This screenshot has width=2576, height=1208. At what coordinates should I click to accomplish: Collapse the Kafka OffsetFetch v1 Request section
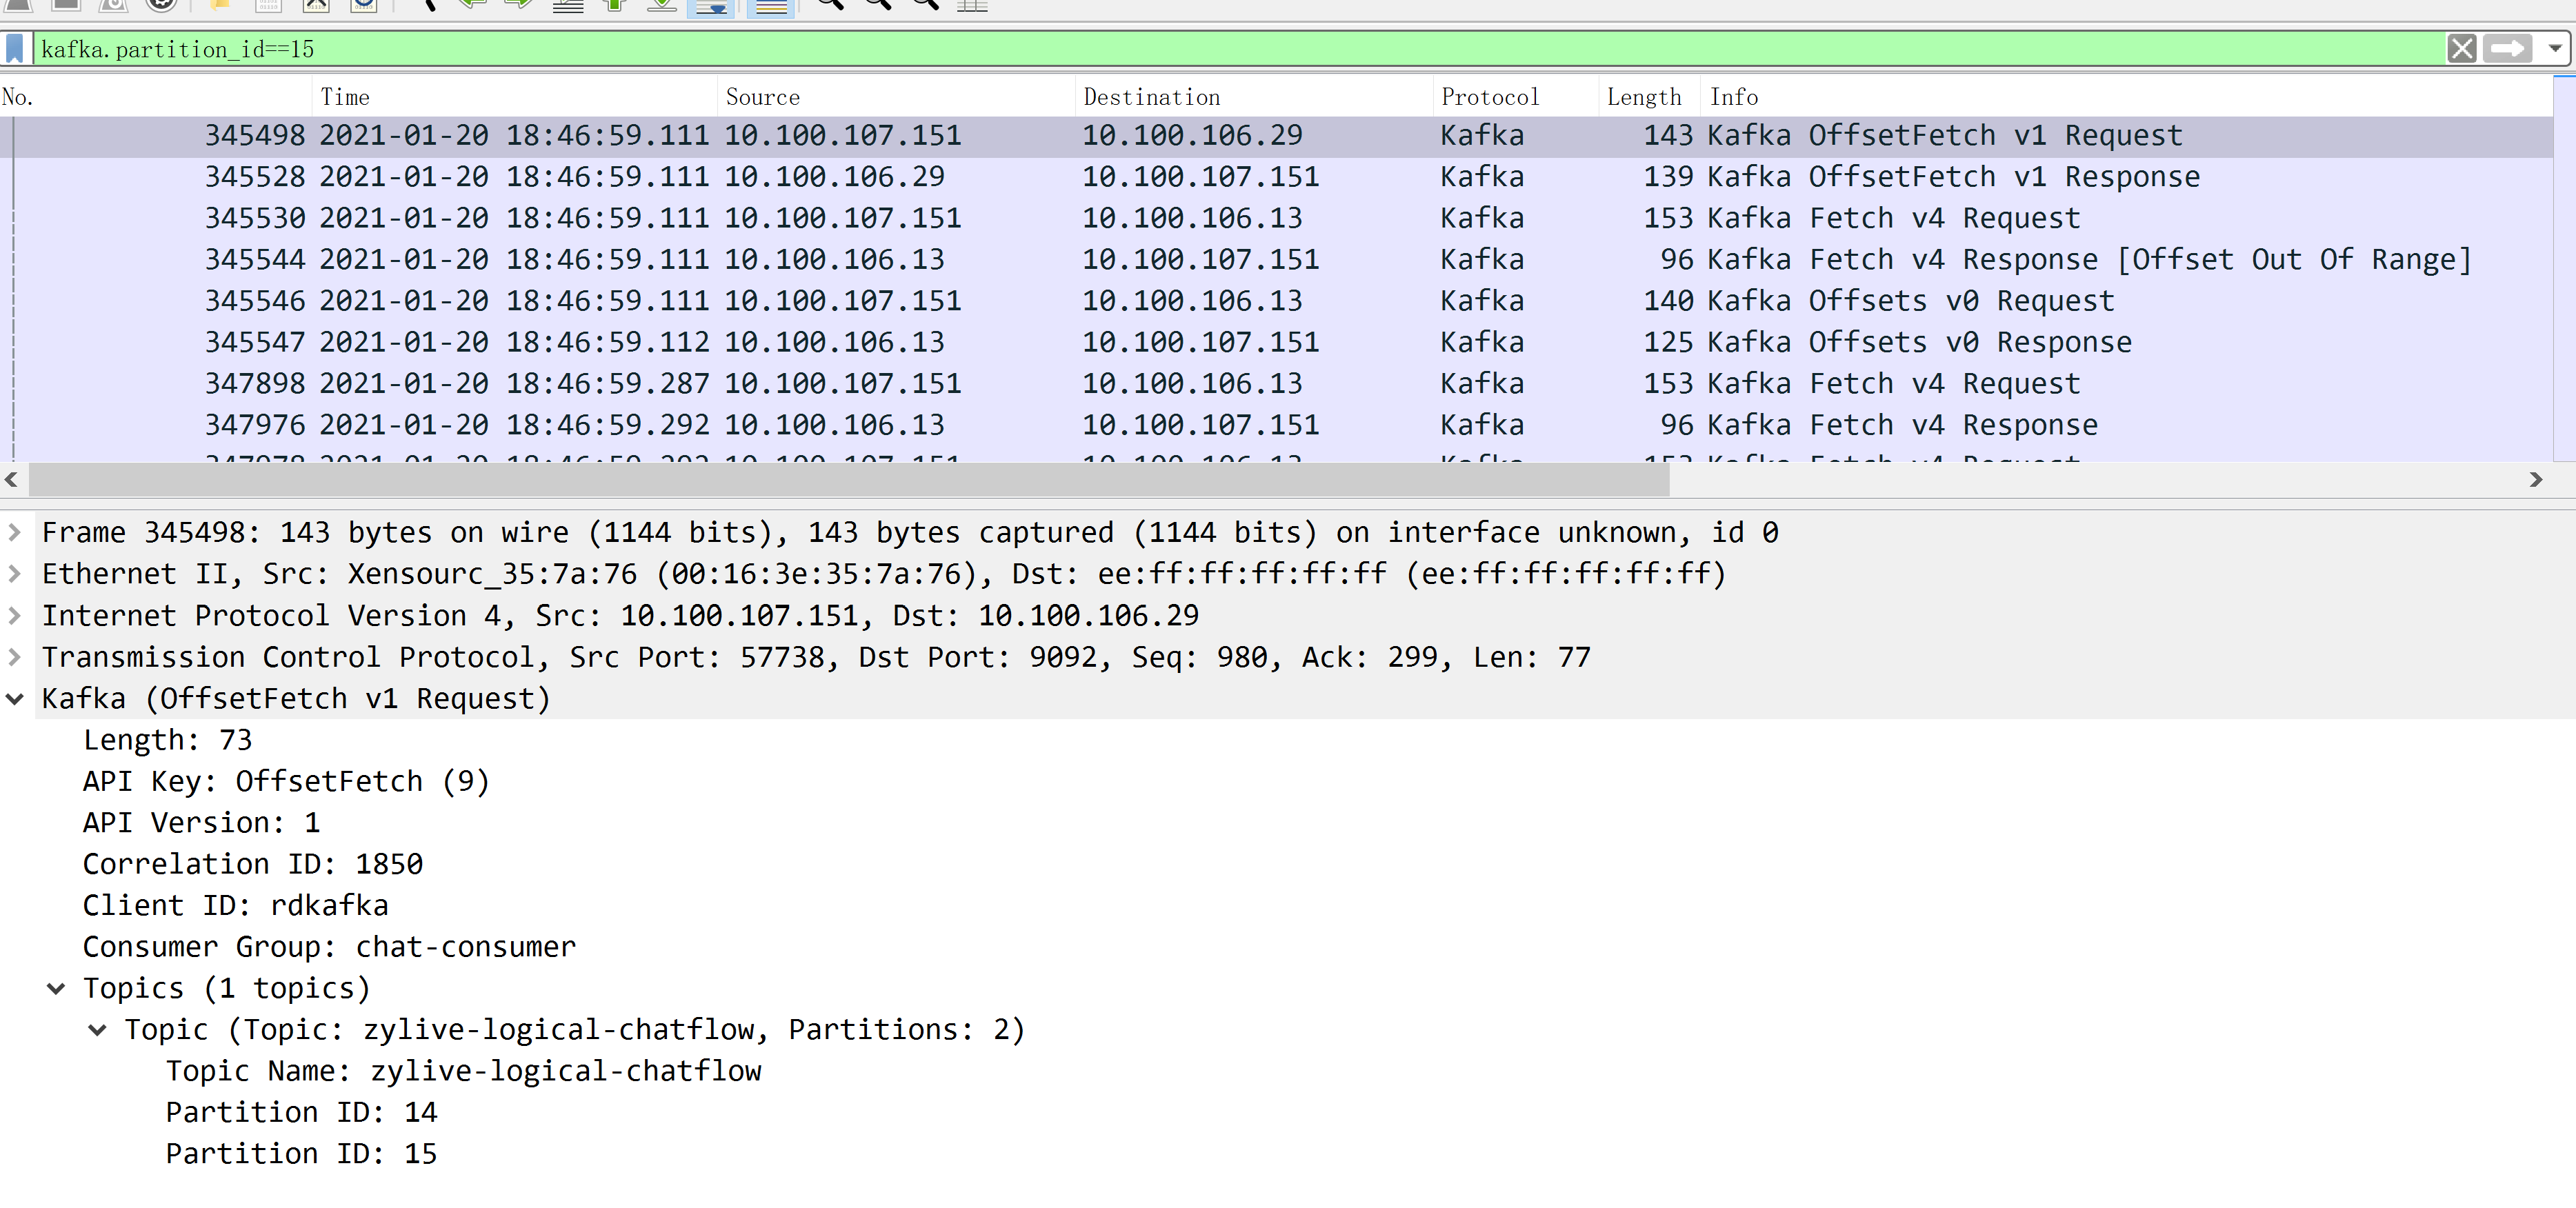(x=14, y=698)
